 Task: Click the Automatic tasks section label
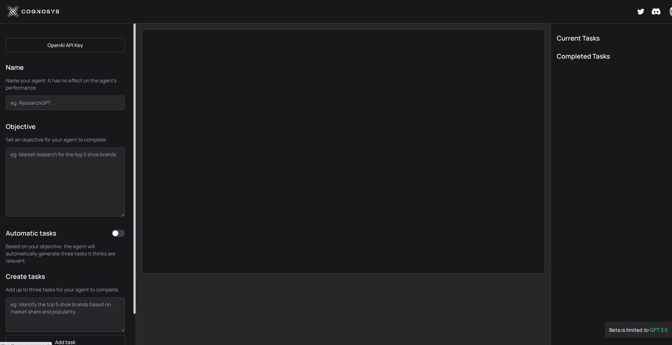[x=31, y=233]
